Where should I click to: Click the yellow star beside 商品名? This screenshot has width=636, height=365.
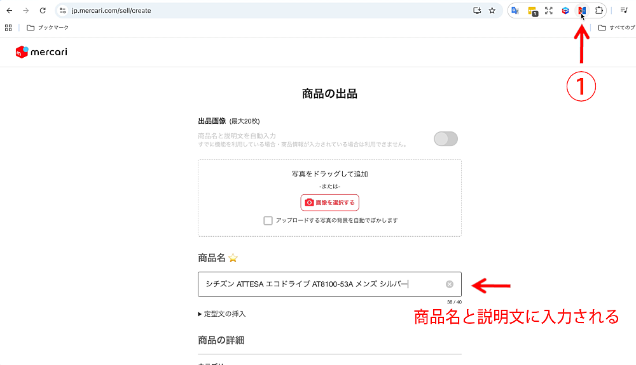[x=233, y=258]
